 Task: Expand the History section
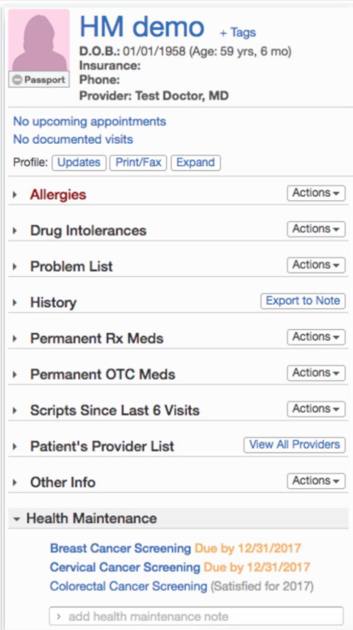click(15, 302)
